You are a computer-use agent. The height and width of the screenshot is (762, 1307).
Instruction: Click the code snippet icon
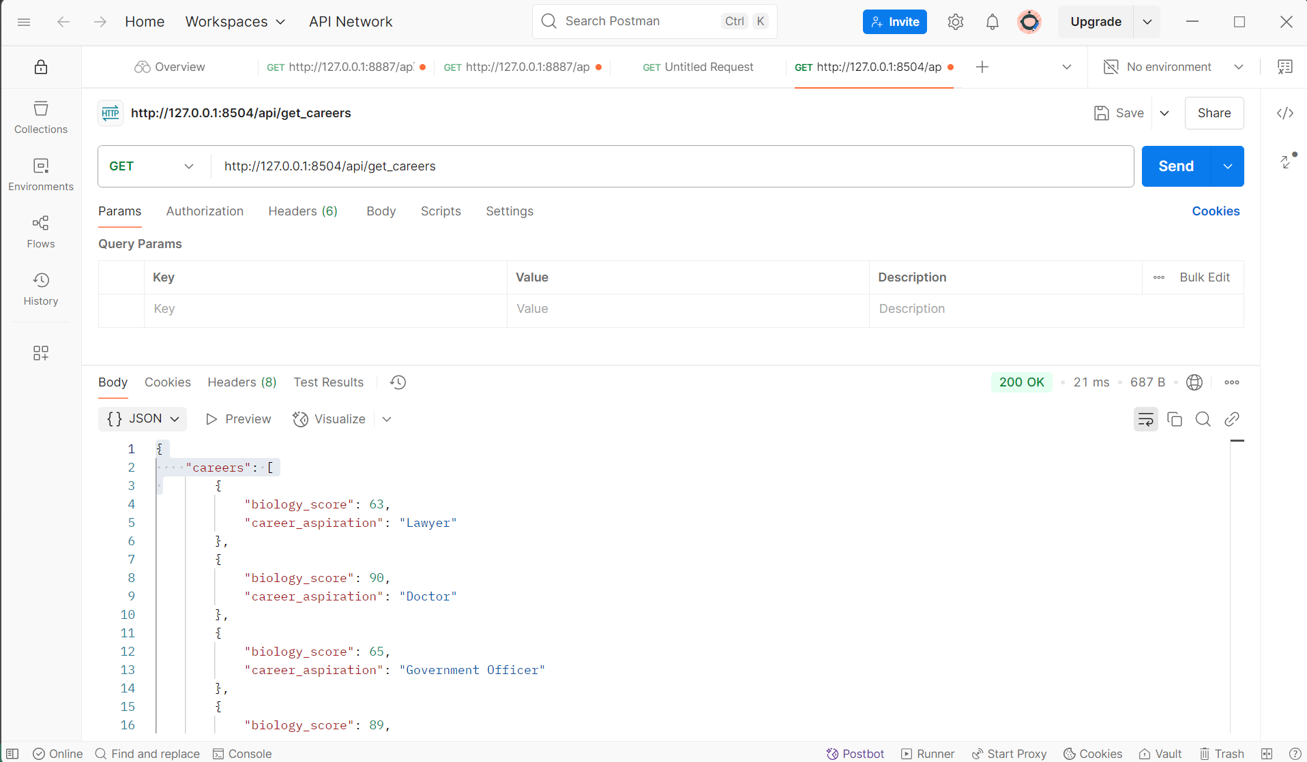click(x=1284, y=113)
